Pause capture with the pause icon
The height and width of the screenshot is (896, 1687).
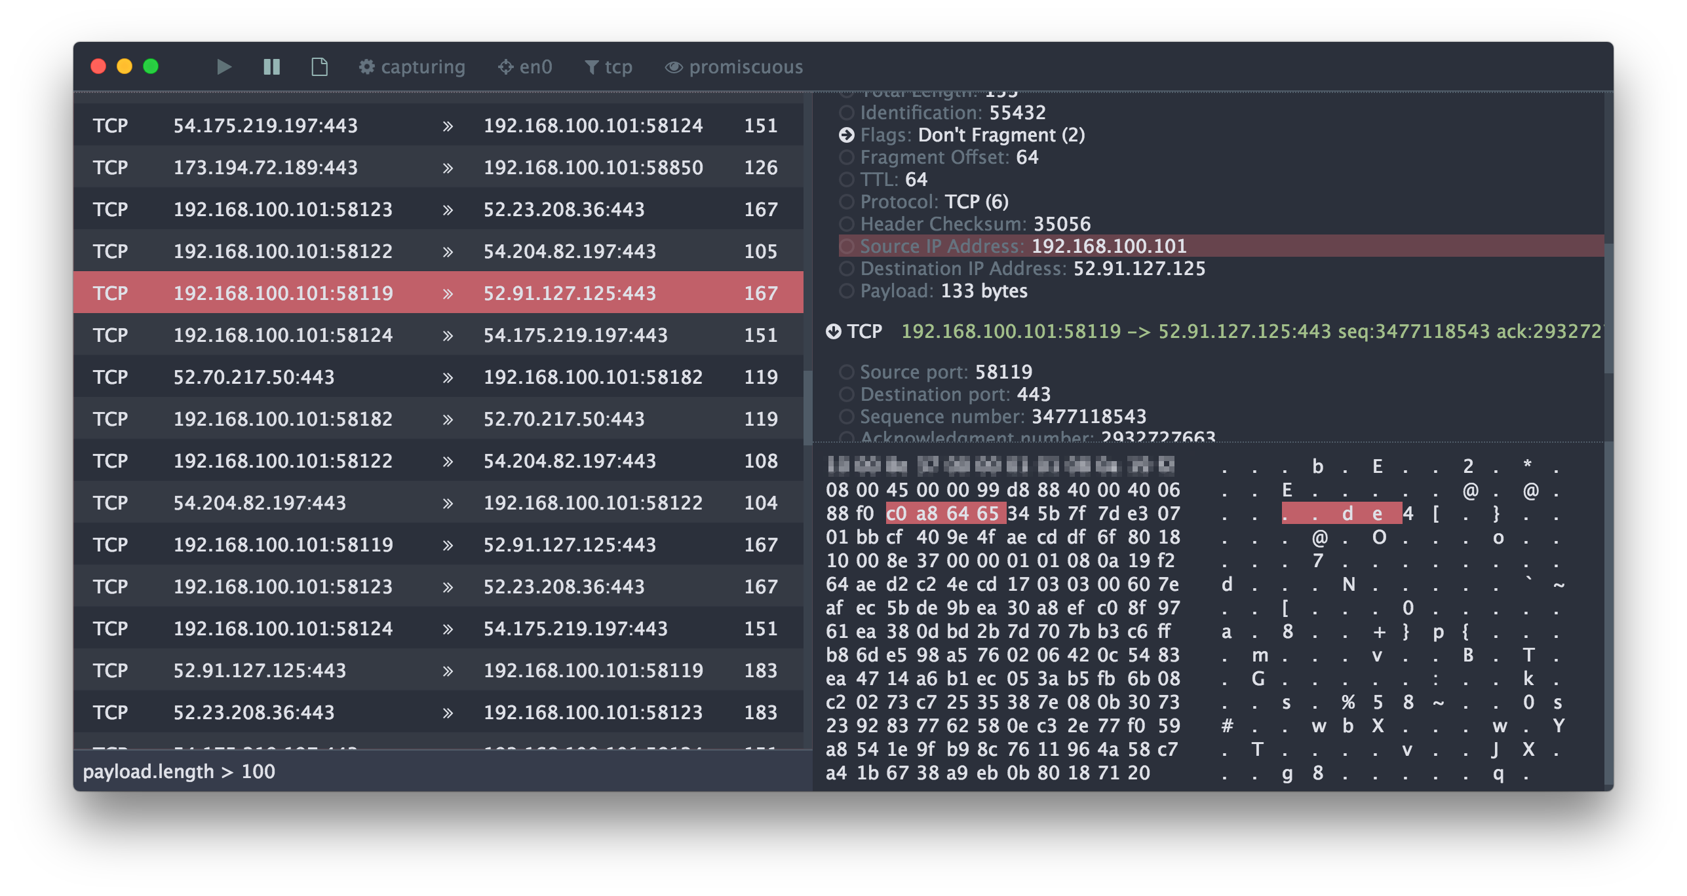(x=271, y=67)
